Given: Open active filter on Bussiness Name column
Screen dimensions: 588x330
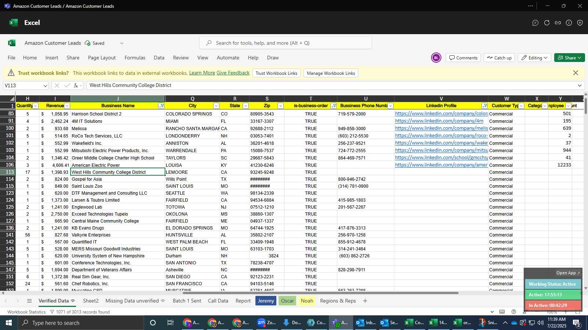Looking at the screenshot, I should point(161,106).
